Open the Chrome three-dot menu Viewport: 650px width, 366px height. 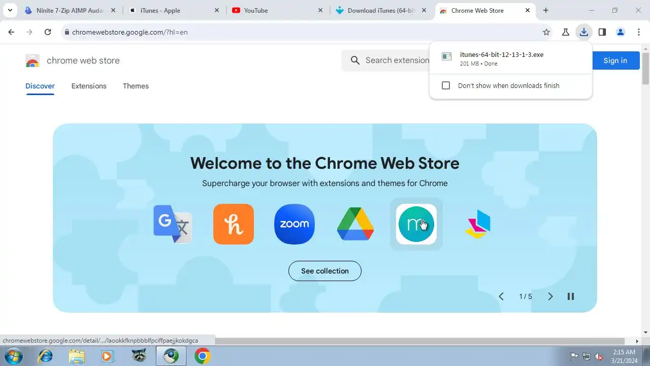pos(638,32)
